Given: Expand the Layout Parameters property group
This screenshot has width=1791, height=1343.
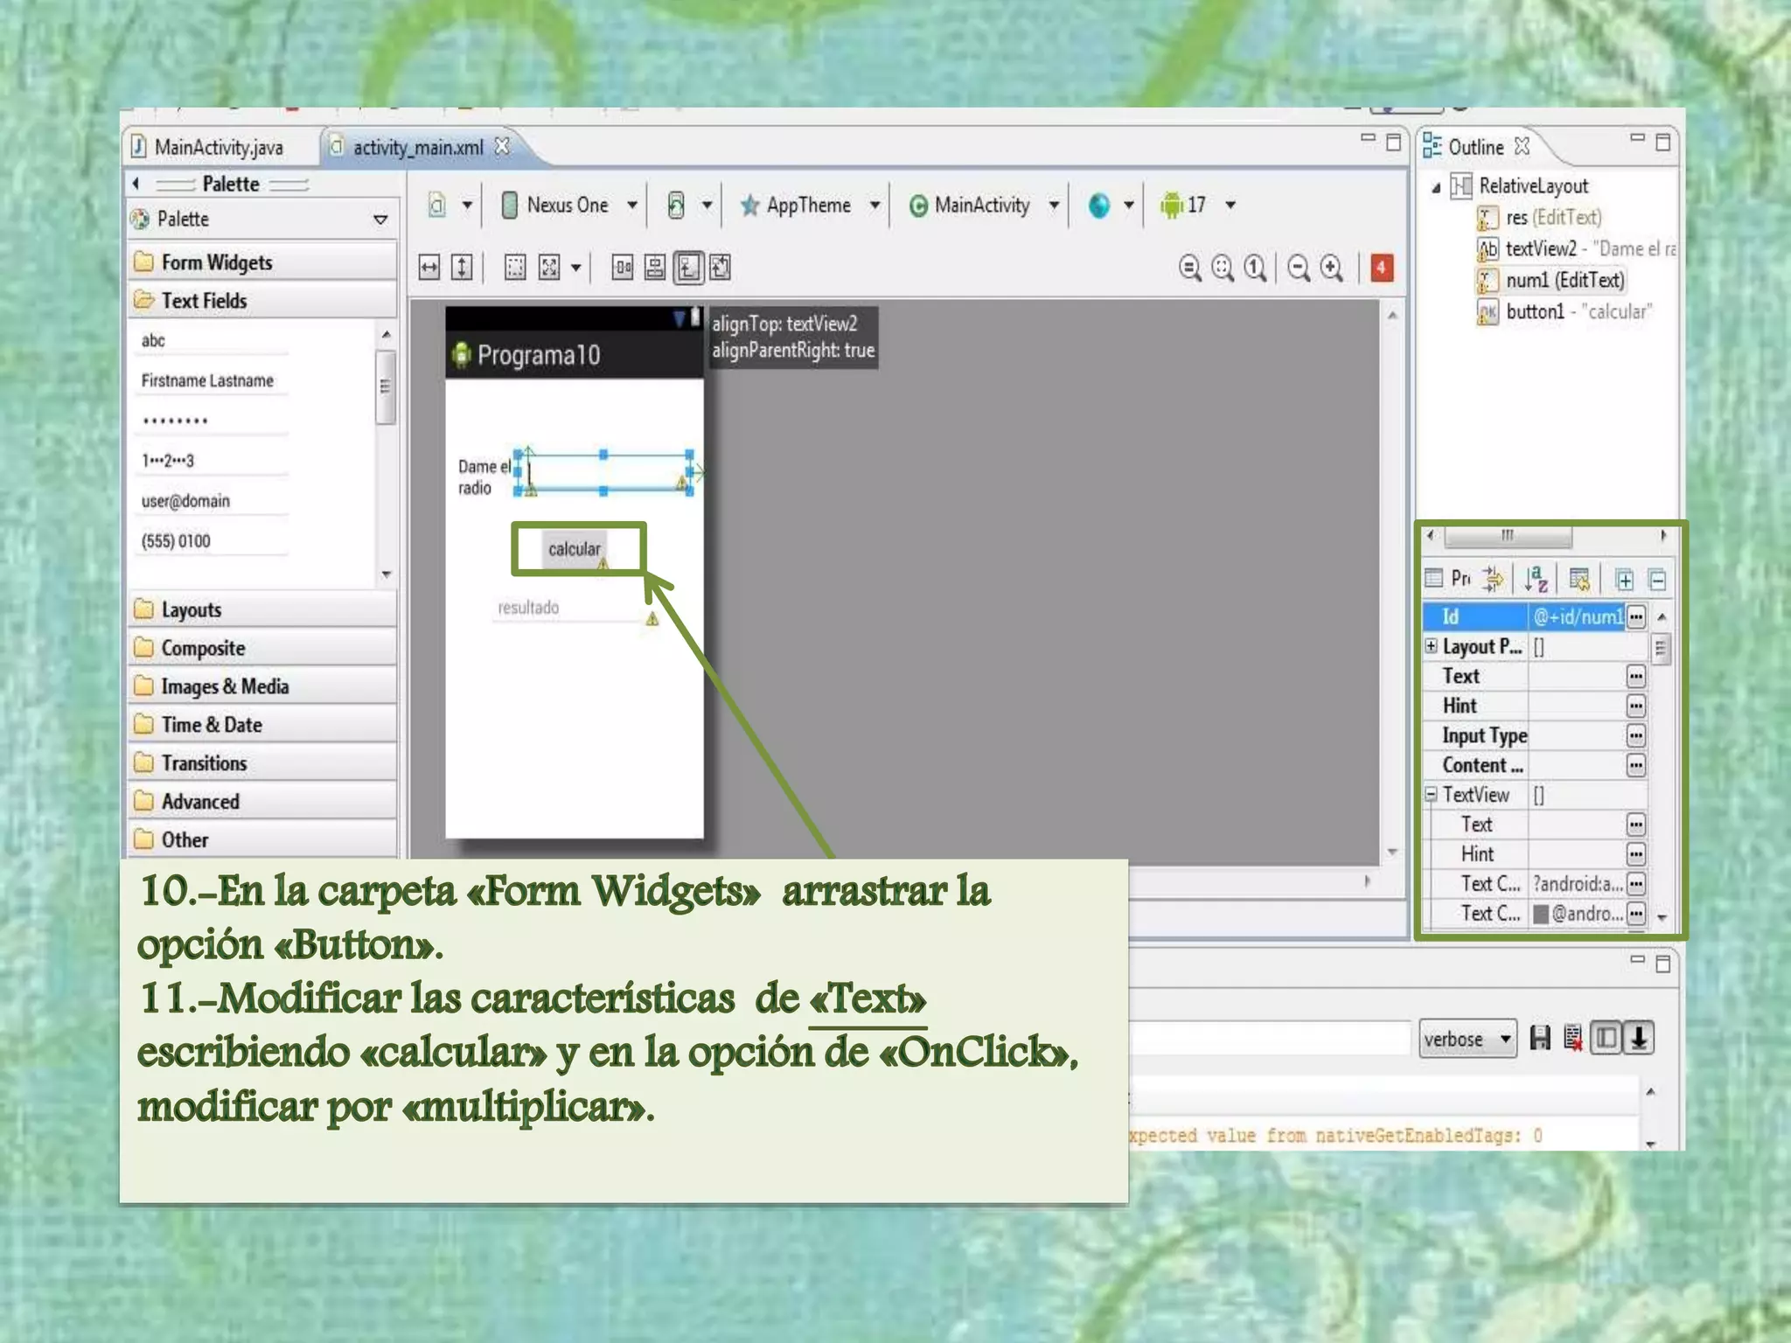Looking at the screenshot, I should click(1431, 646).
